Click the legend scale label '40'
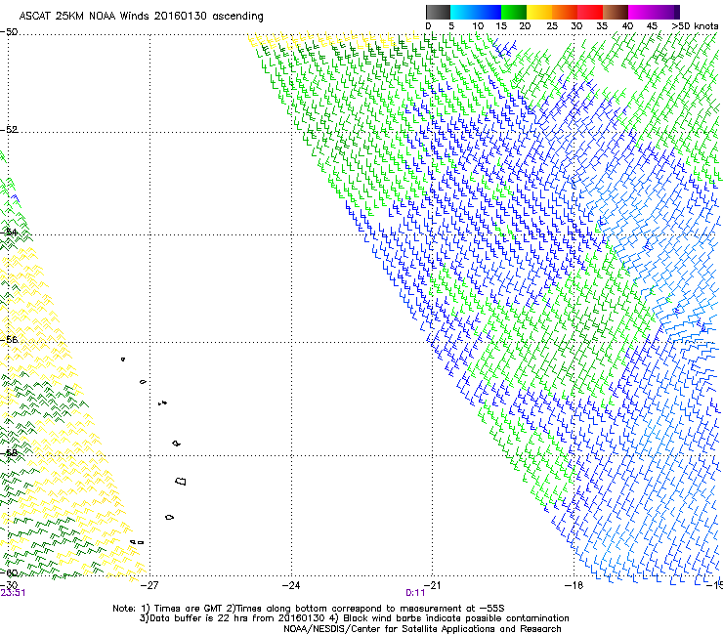The image size is (723, 635). [627, 26]
